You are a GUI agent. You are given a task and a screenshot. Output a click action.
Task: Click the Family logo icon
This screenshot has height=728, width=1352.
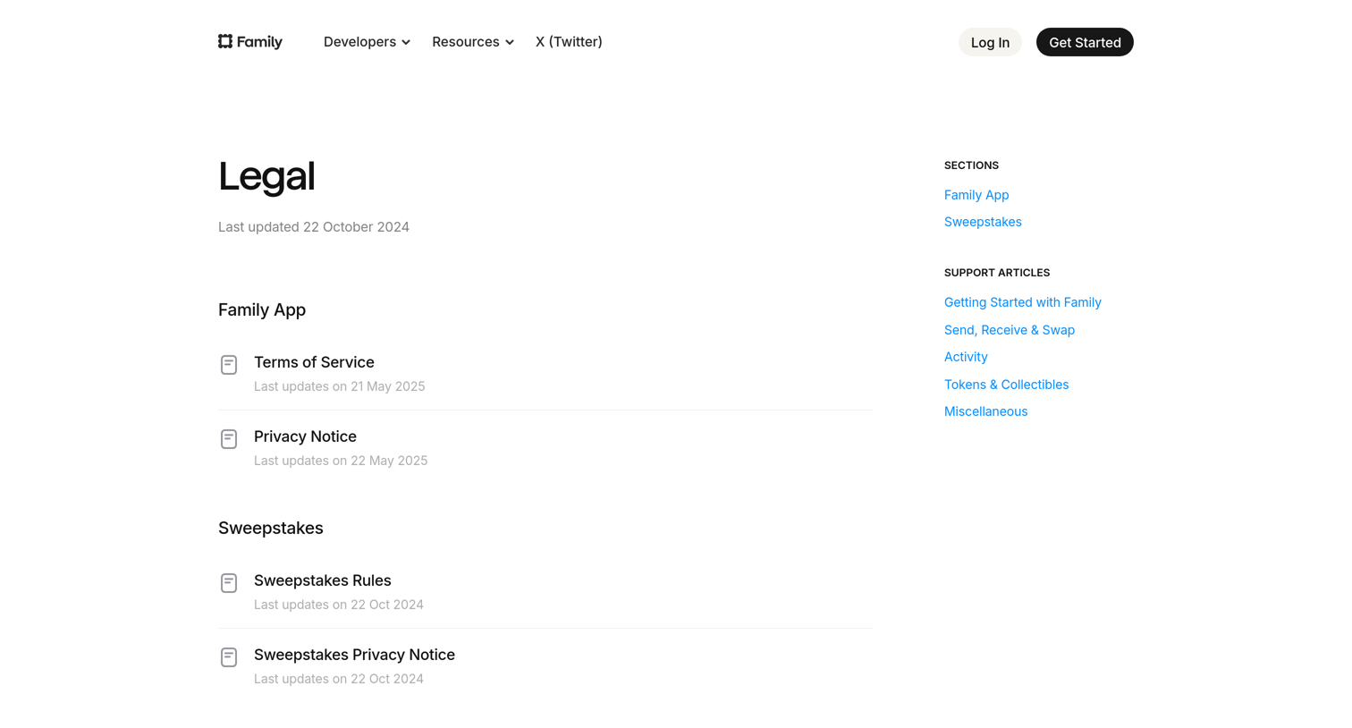225,41
